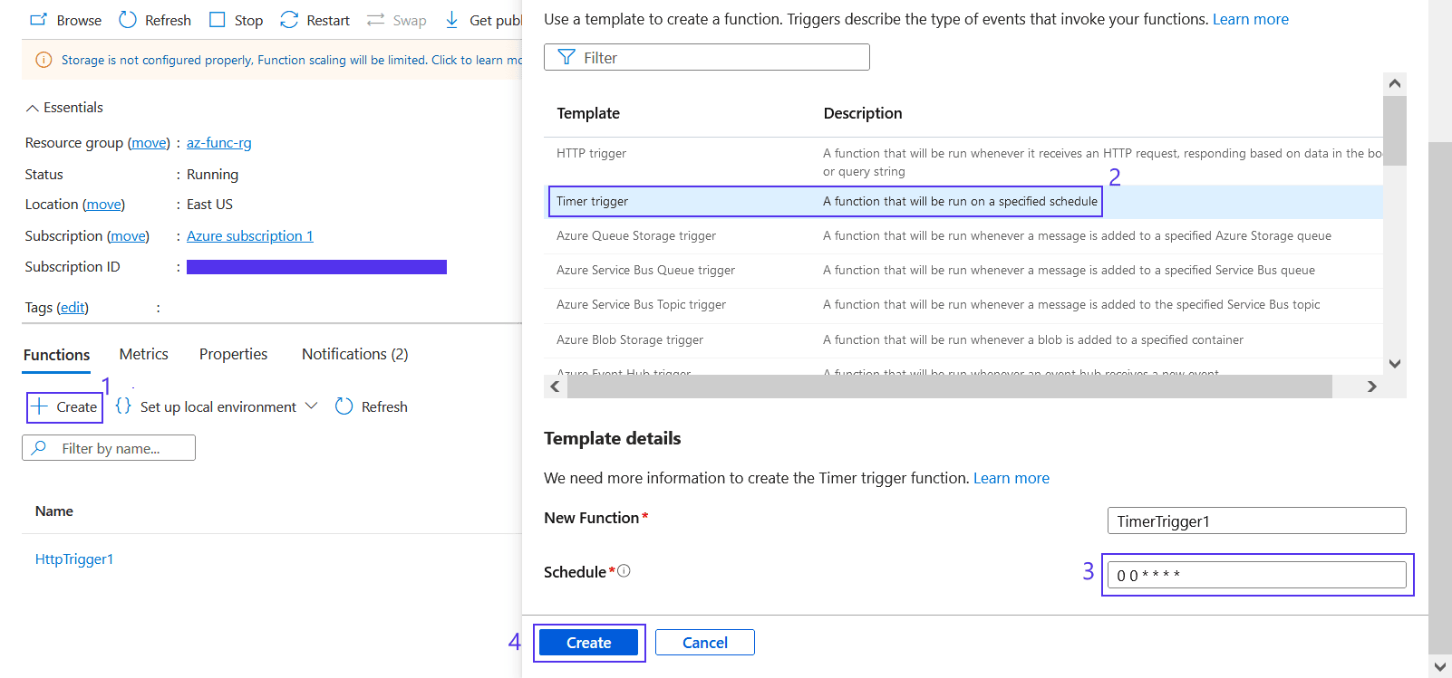This screenshot has width=1452, height=678.
Task: Open Azure subscription 1 link
Action: (x=250, y=236)
